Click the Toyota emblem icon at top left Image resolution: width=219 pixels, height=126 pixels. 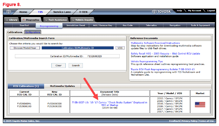point(9,12)
